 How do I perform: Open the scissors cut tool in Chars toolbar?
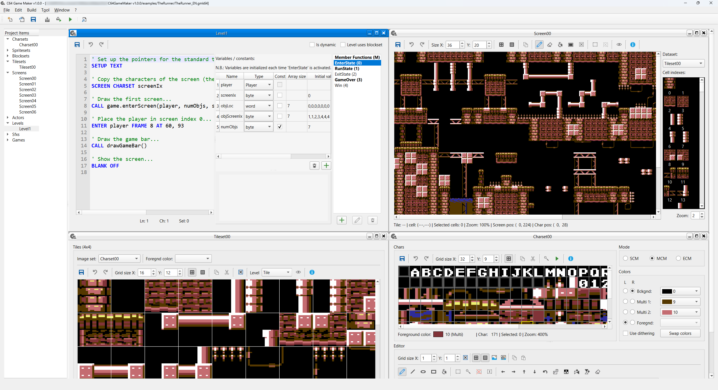click(x=533, y=259)
